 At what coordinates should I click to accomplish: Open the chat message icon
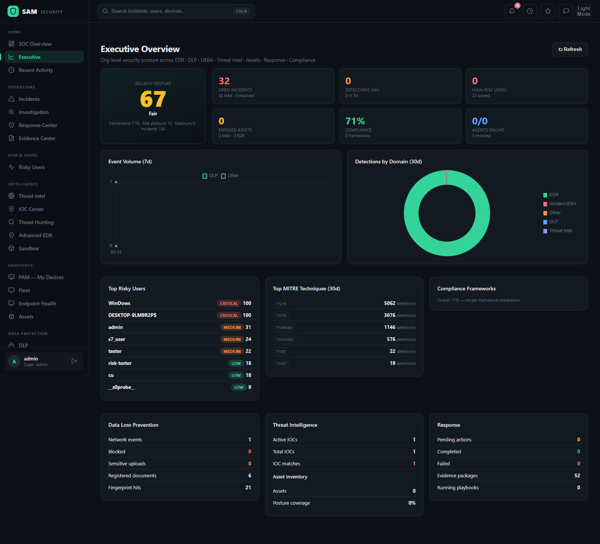pos(566,11)
